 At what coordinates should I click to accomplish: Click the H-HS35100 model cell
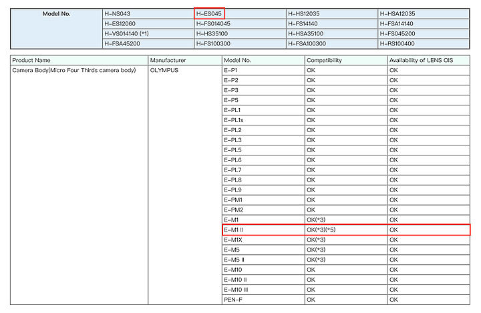(x=240, y=34)
